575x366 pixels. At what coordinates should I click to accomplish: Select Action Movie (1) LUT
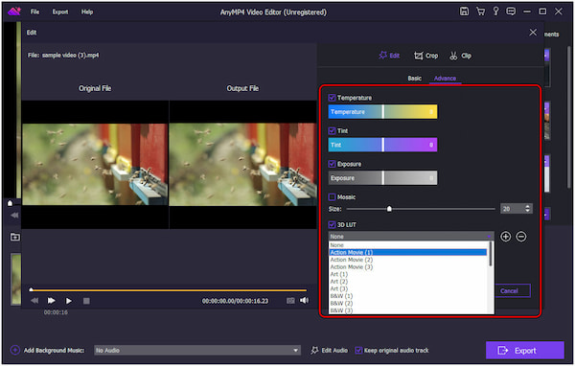click(x=408, y=252)
